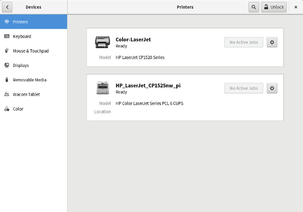Click the Color-LaserJet printer icon

click(102, 42)
